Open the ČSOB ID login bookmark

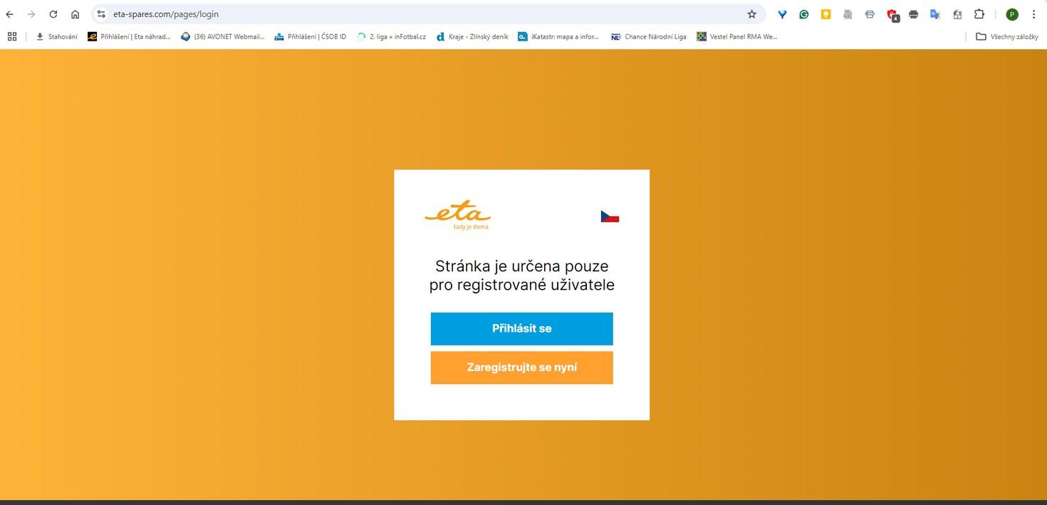tap(310, 36)
